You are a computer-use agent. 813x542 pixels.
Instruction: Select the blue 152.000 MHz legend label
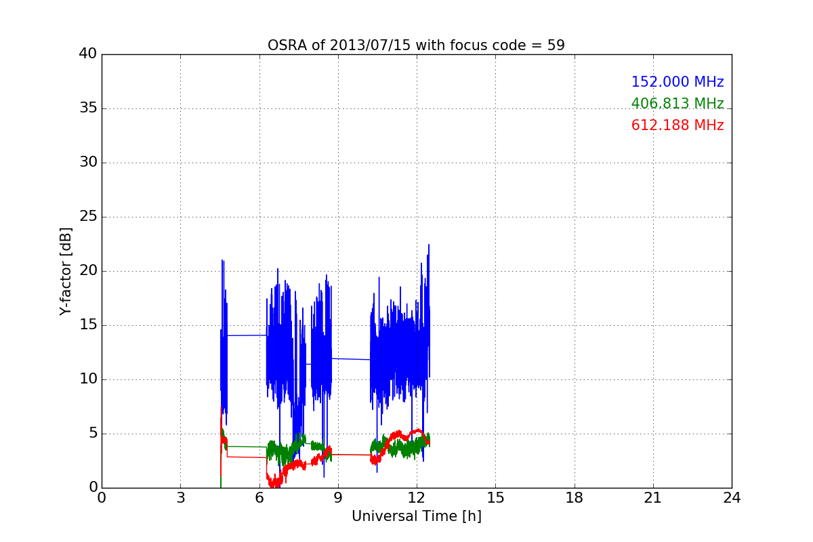click(677, 82)
